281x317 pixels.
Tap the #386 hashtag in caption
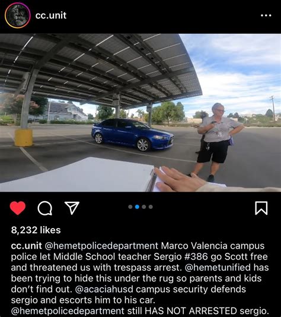[x=196, y=256]
